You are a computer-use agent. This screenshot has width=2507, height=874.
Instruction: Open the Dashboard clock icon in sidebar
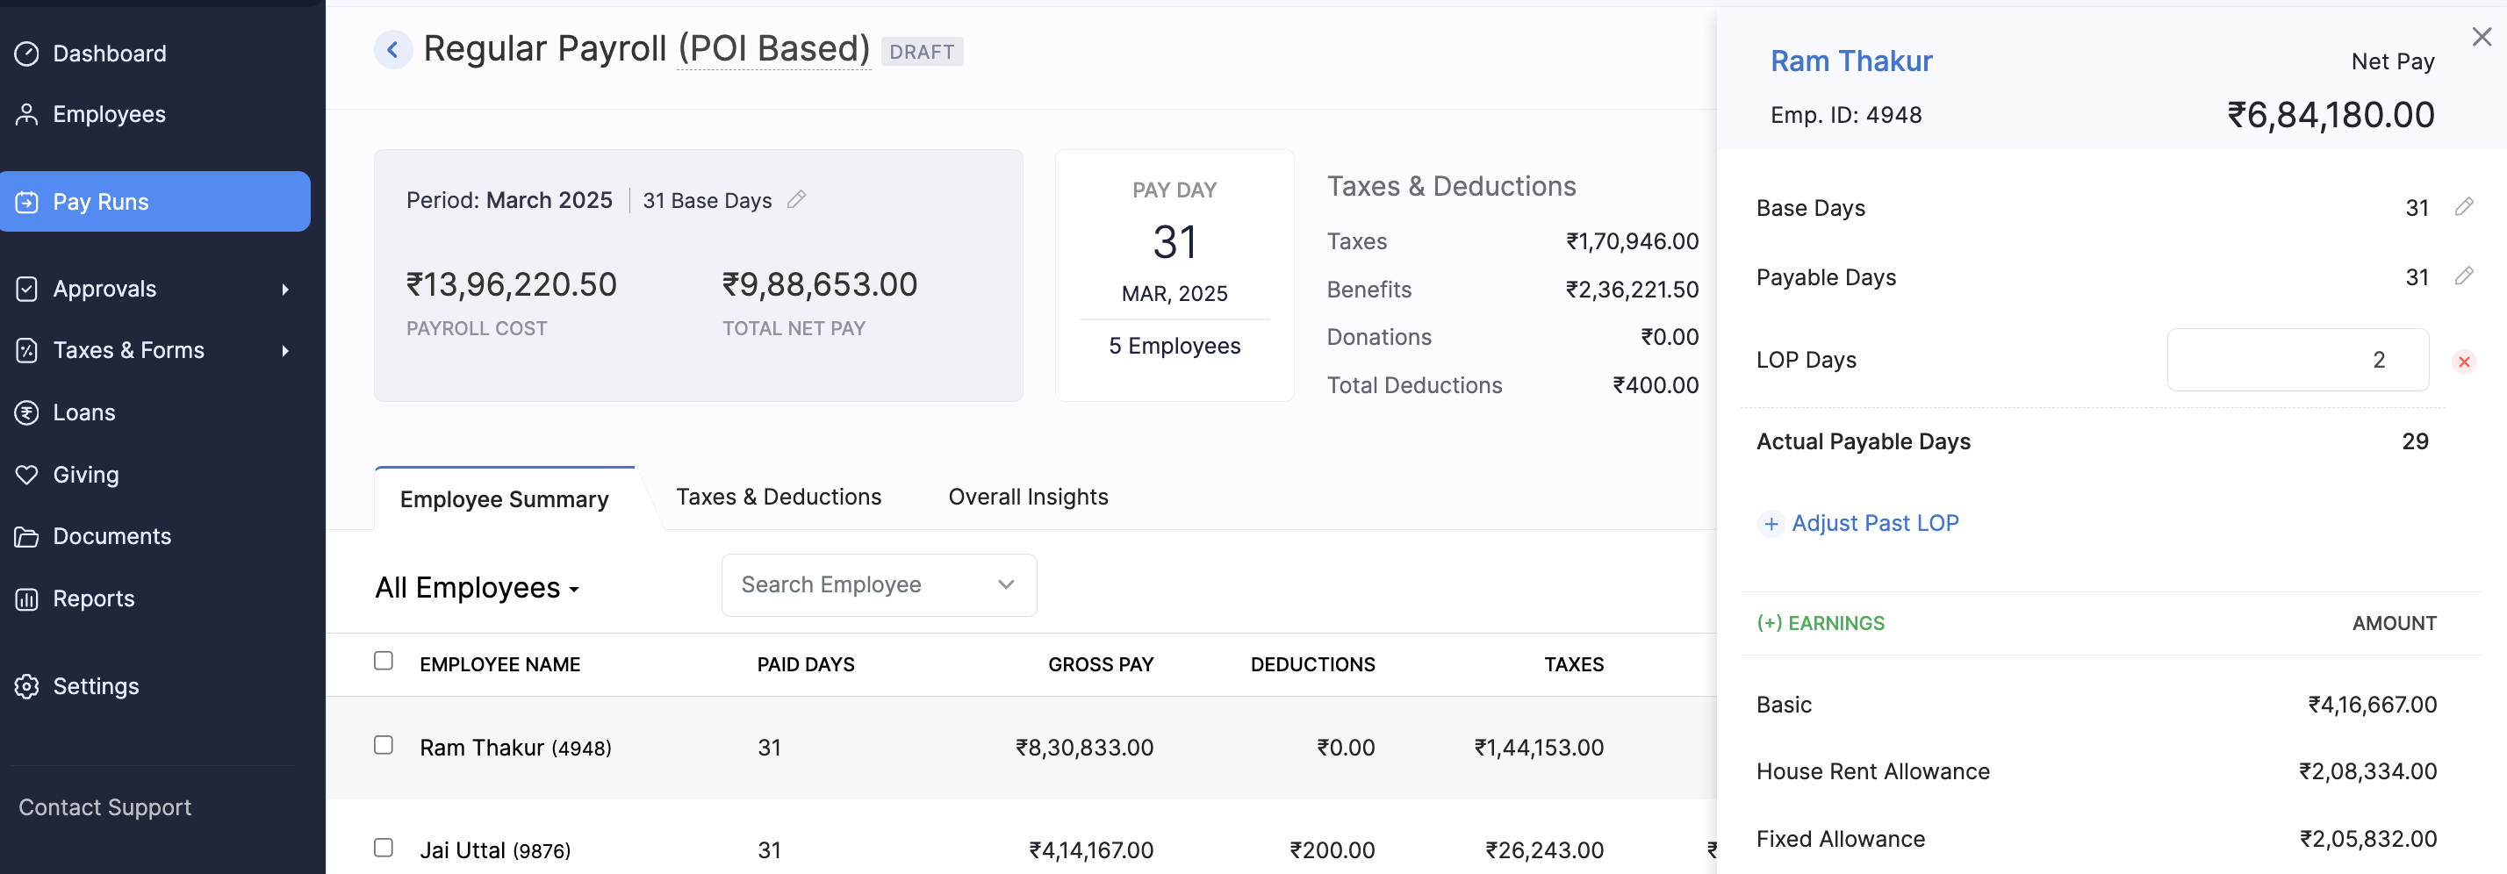pyautogui.click(x=27, y=54)
